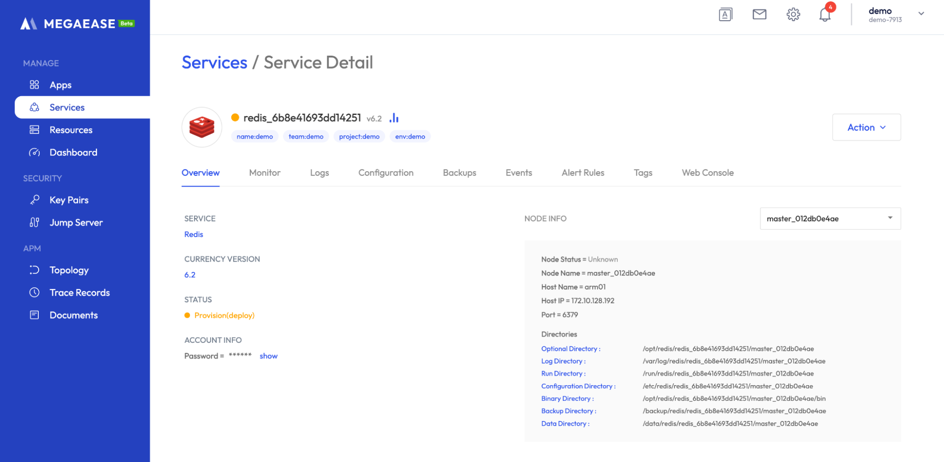The width and height of the screenshot is (944, 462).
Task: Click the name:demo tag
Action: 255,137
